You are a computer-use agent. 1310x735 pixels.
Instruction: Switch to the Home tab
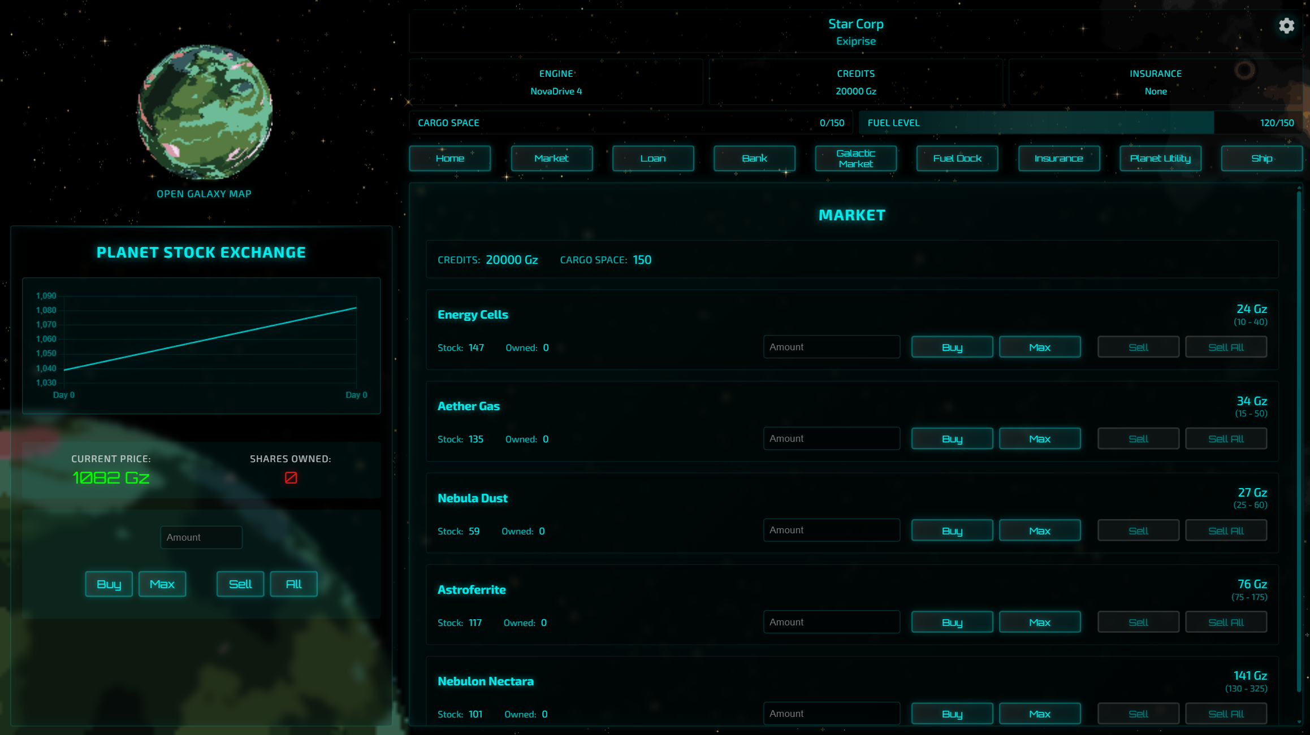click(x=449, y=158)
